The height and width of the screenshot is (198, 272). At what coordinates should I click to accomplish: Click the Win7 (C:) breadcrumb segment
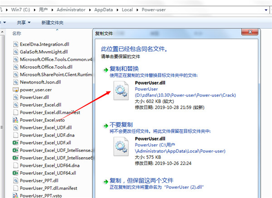click(x=21, y=10)
